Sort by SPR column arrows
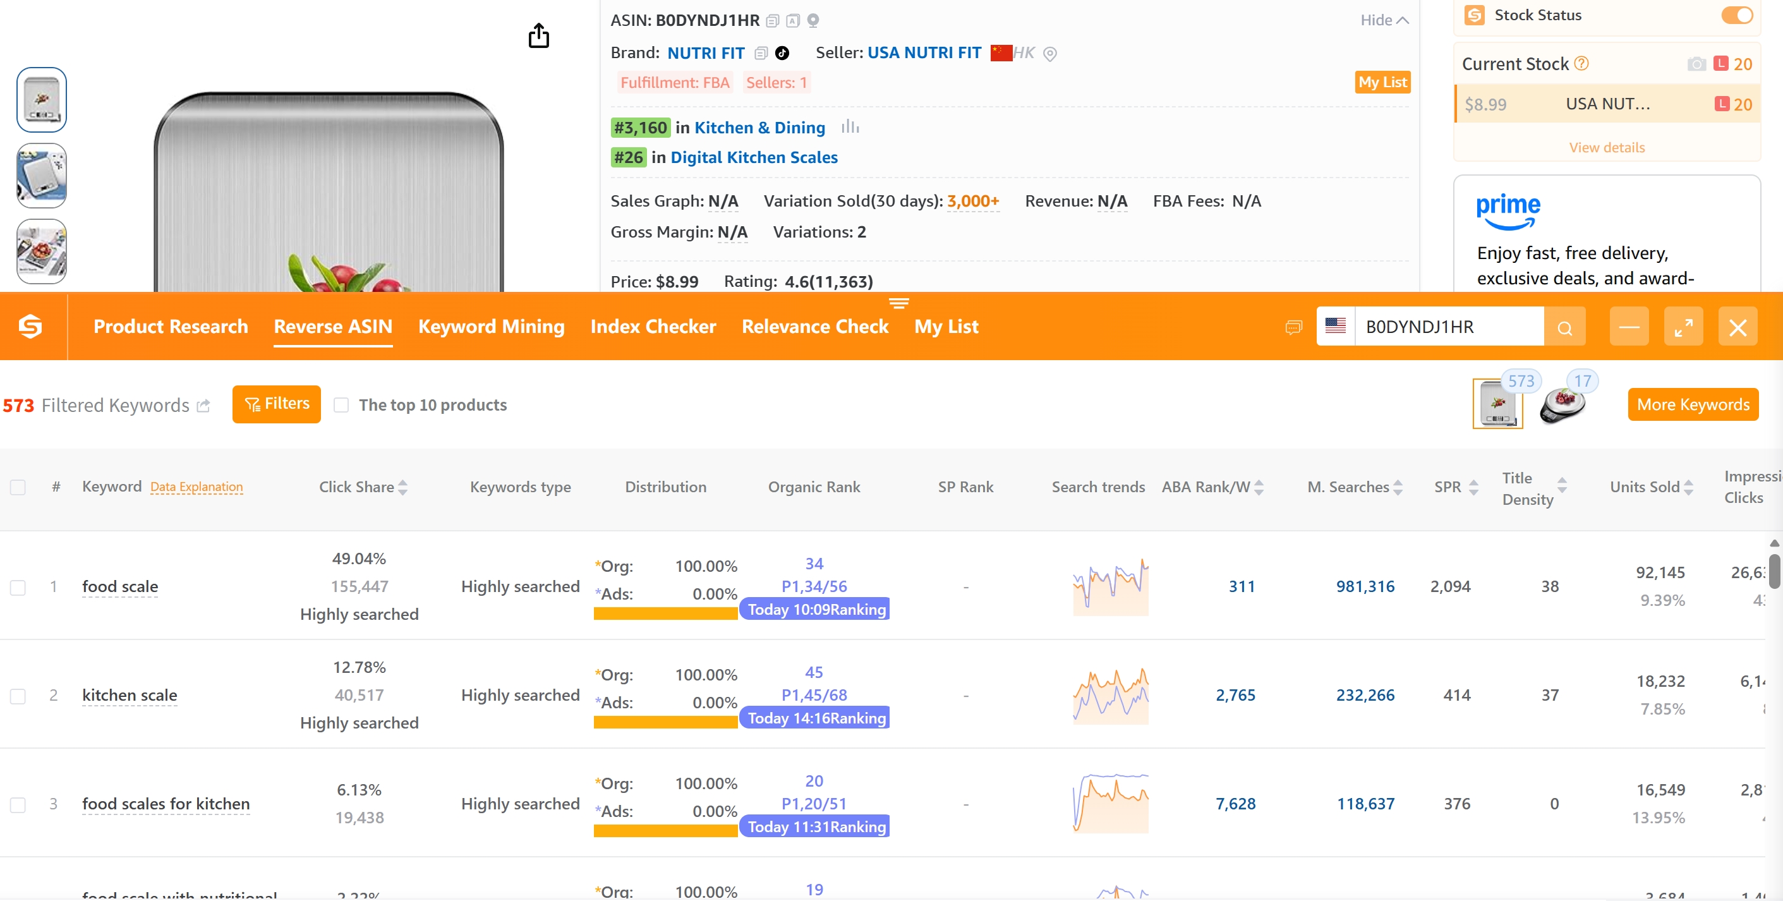 (x=1473, y=487)
